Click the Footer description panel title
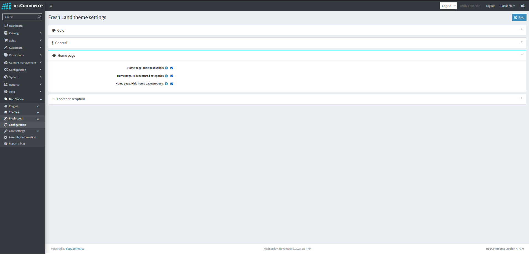This screenshot has height=254, width=529. [x=71, y=99]
